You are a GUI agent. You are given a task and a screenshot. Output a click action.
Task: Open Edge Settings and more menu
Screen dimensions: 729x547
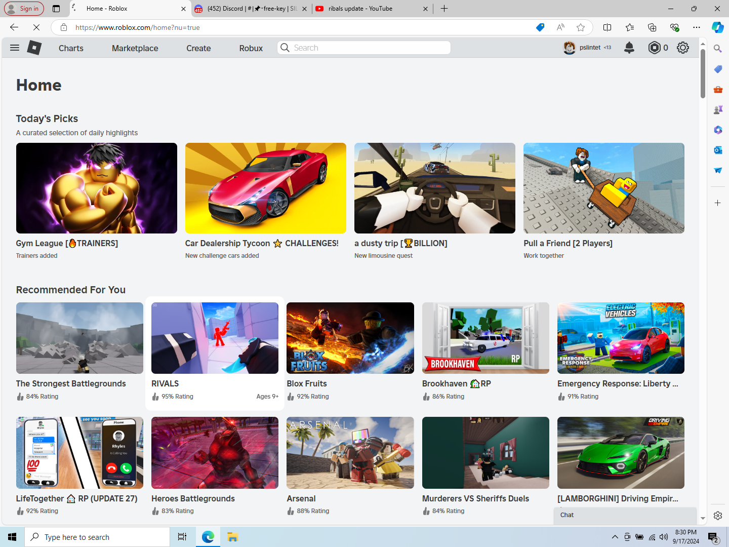coord(697,27)
